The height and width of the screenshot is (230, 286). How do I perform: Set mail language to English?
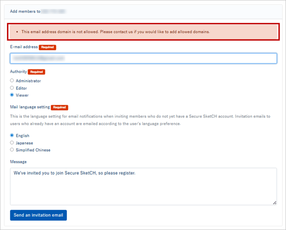[x=12, y=136]
